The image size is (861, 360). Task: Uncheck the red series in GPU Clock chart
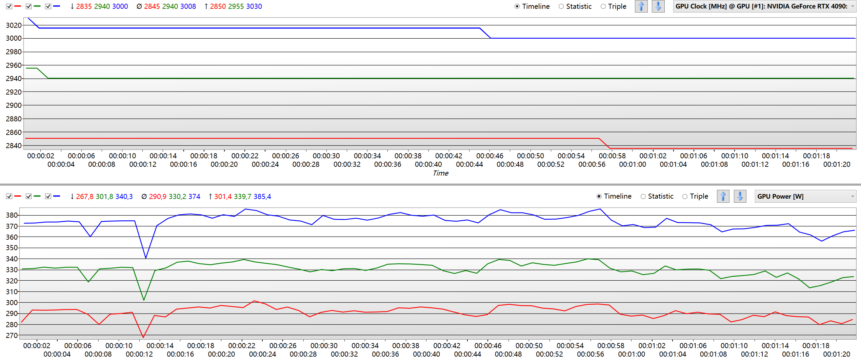coord(9,6)
